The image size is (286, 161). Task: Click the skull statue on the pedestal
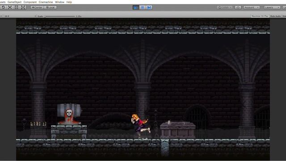tap(69, 117)
